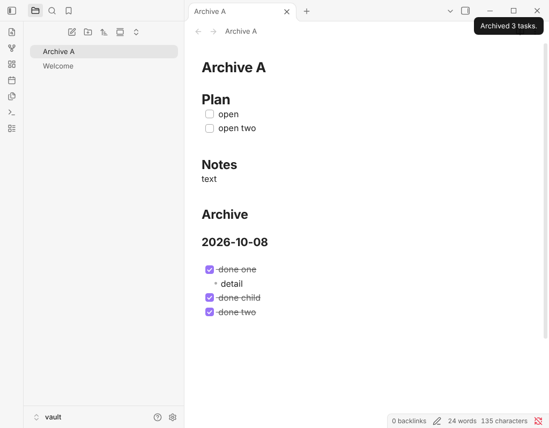Select the Archive A note in the file list
The image size is (549, 428).
pos(104,52)
